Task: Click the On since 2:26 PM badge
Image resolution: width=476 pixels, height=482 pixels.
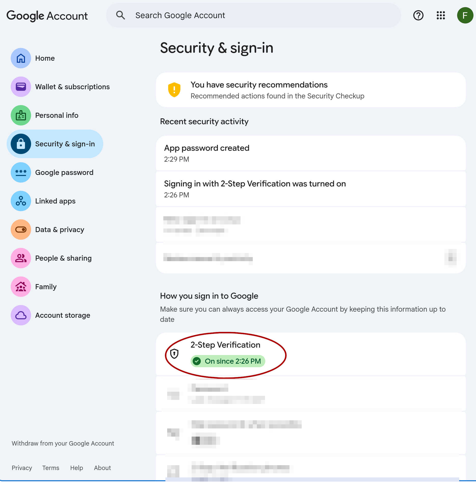Action: click(228, 361)
